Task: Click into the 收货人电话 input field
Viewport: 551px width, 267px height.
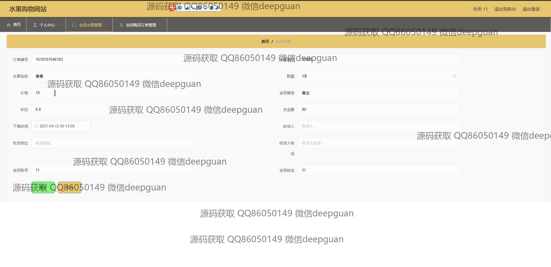Action: click(378, 143)
